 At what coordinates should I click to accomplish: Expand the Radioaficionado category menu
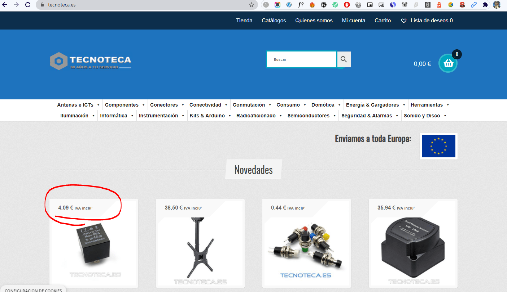coord(259,116)
